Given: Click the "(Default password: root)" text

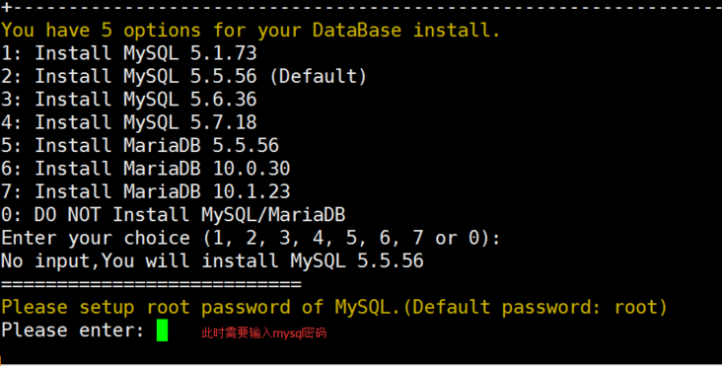Looking at the screenshot, I should point(536,307).
